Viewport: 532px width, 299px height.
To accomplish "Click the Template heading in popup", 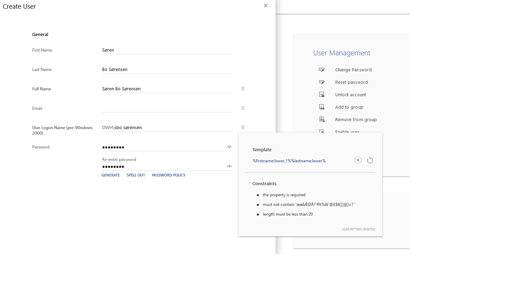I will [x=262, y=150].
